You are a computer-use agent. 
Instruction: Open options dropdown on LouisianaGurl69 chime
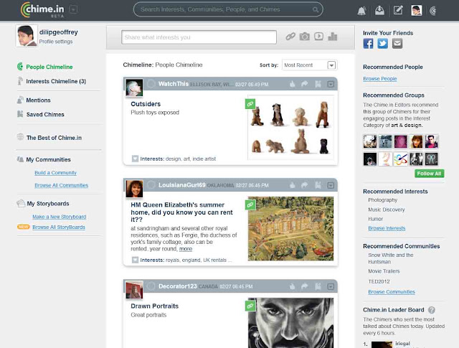[x=331, y=185]
